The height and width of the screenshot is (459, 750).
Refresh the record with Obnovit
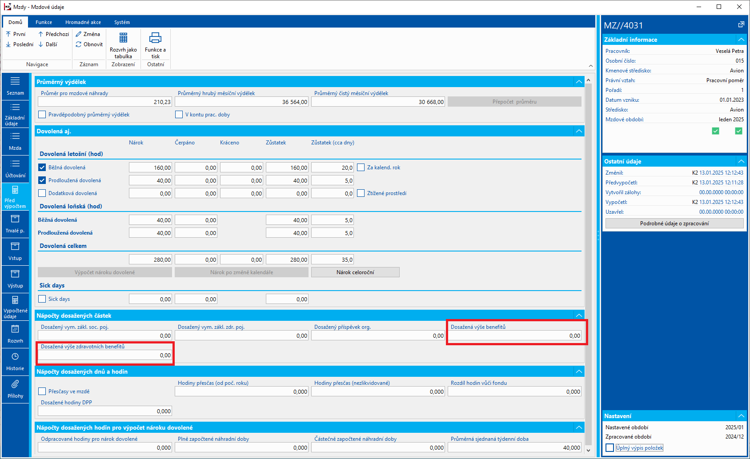click(x=89, y=44)
